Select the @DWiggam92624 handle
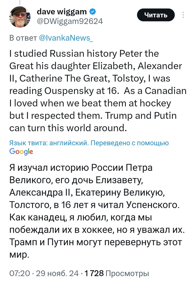Screen dimensions: 191x283 pos(70,21)
